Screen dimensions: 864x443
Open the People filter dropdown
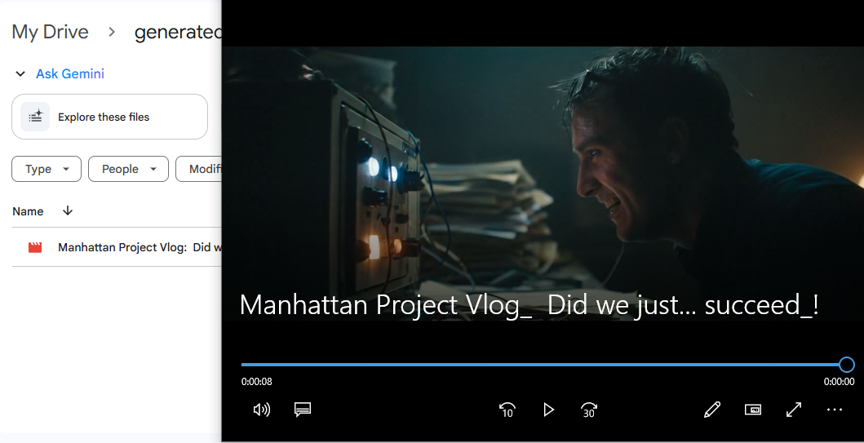(128, 169)
